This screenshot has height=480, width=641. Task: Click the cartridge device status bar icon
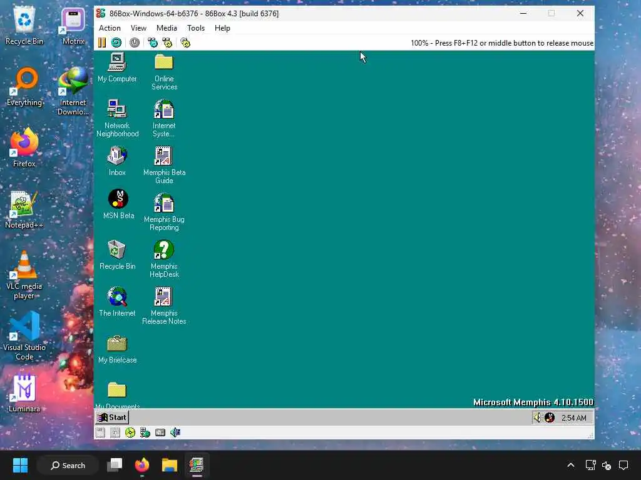coord(160,432)
